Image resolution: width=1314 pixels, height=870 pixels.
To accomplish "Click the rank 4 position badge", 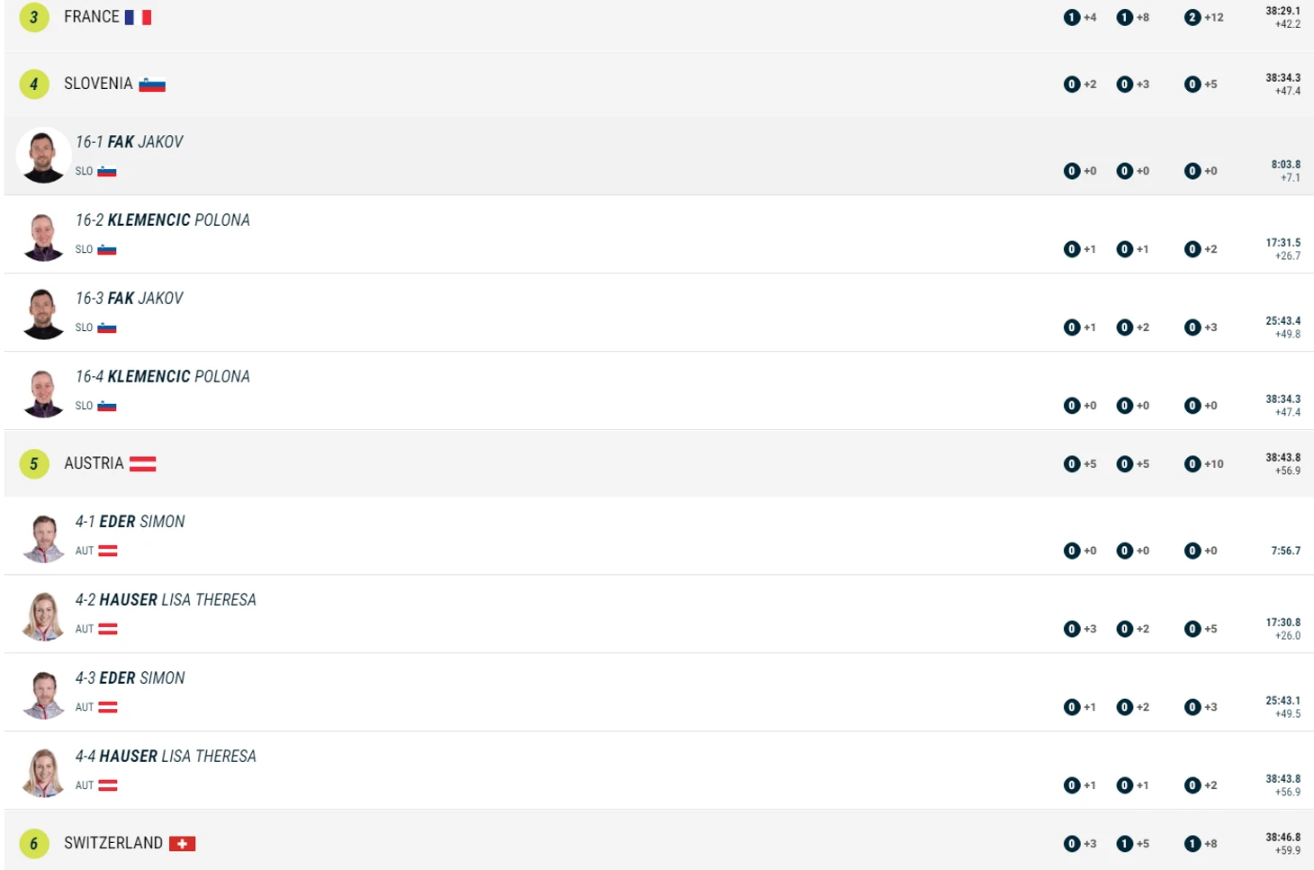I will coord(34,85).
